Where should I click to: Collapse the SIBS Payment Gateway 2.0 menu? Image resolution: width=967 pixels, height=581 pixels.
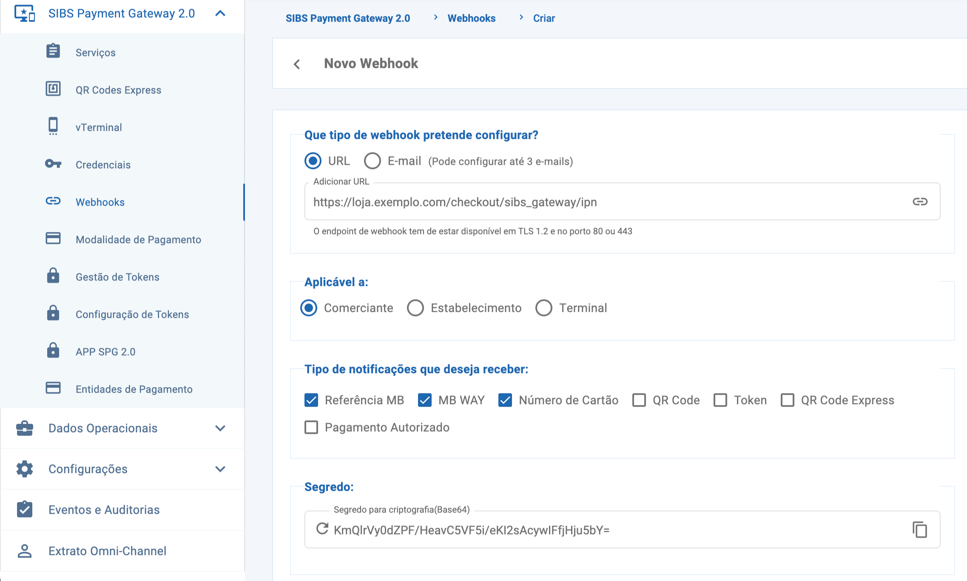[220, 14]
